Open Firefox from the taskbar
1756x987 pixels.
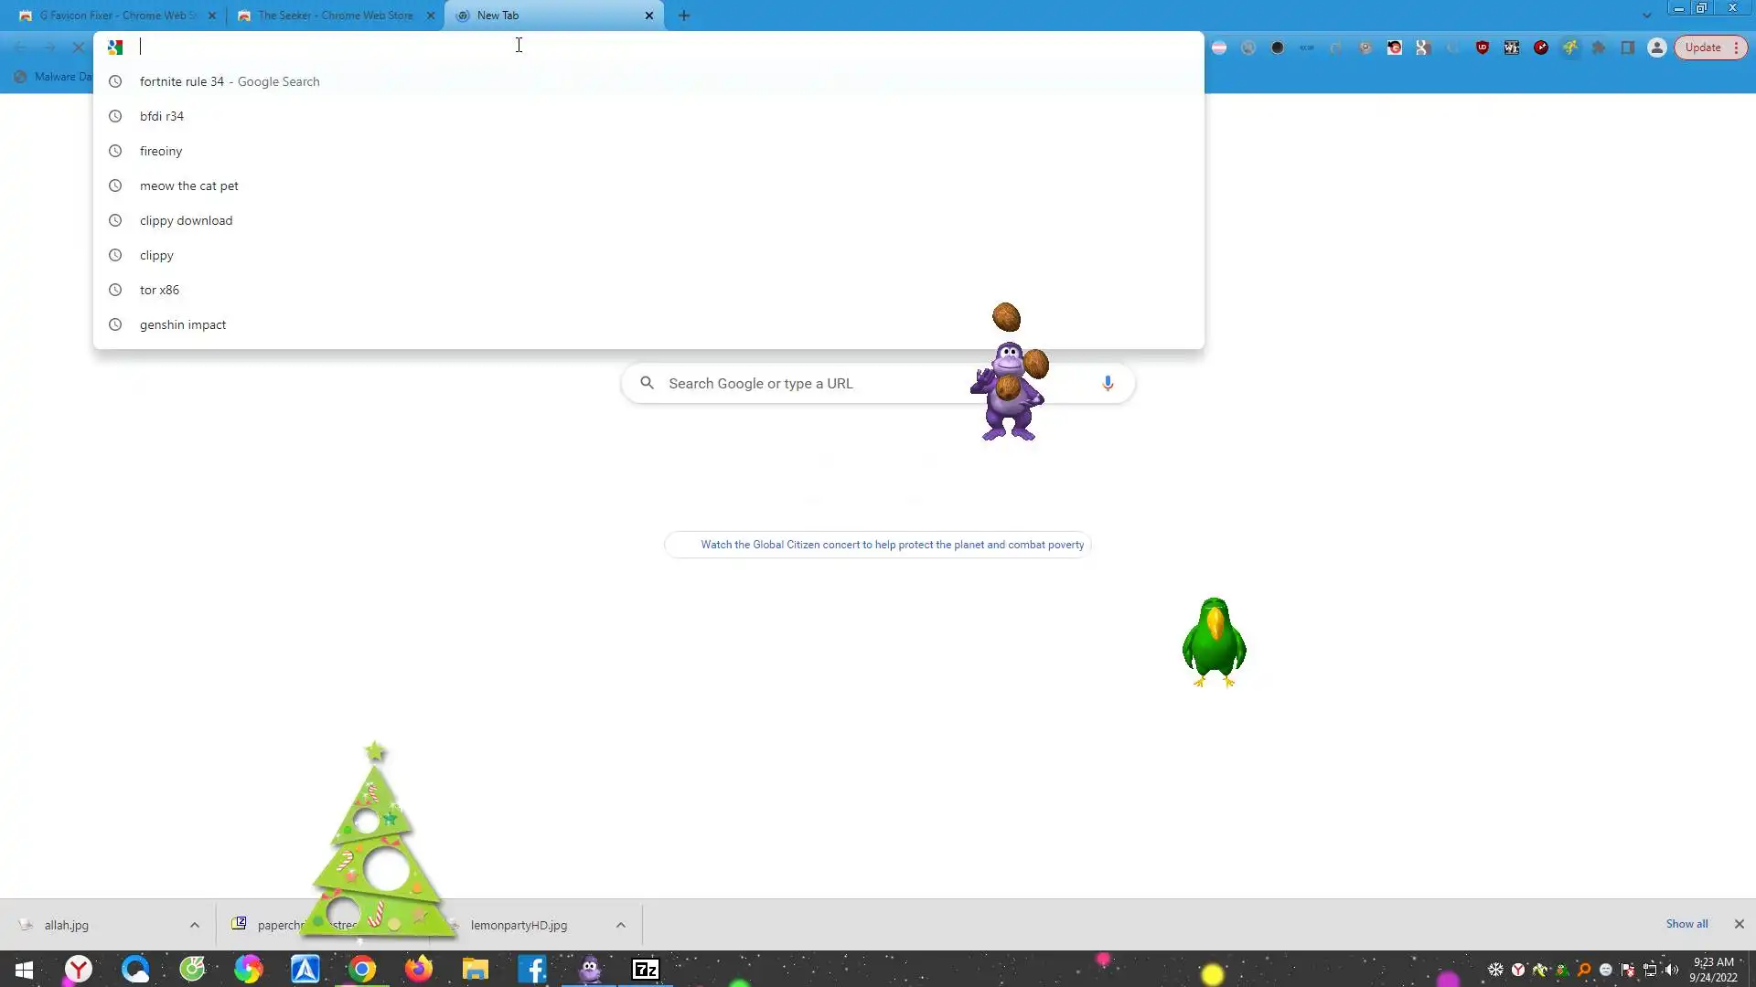419,969
